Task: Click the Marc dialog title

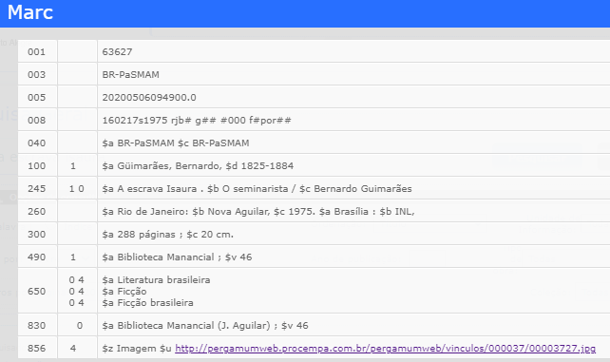Action: click(30, 12)
